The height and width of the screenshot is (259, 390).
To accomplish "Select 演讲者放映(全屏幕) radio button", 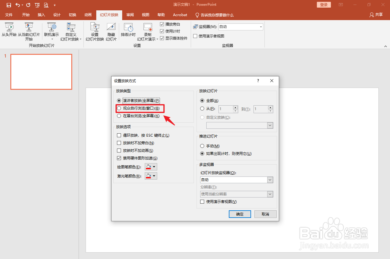I will point(119,100).
